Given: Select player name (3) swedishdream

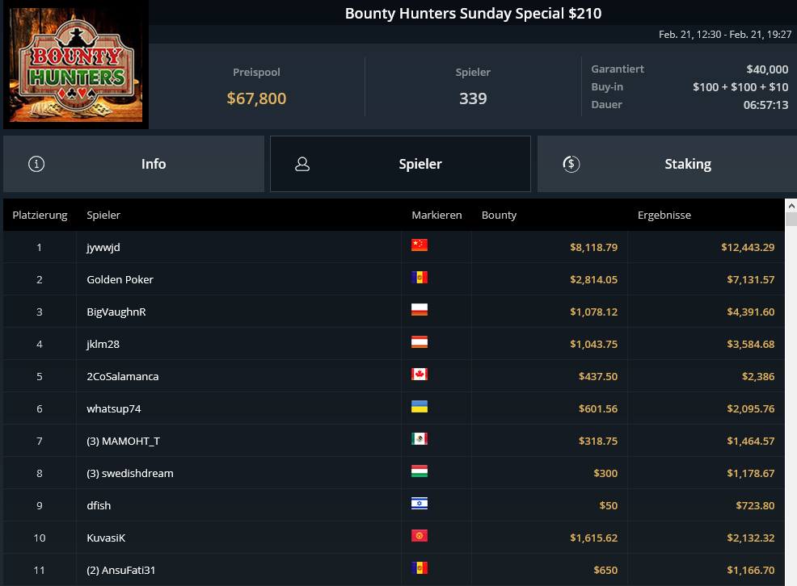Looking at the screenshot, I should 130,473.
